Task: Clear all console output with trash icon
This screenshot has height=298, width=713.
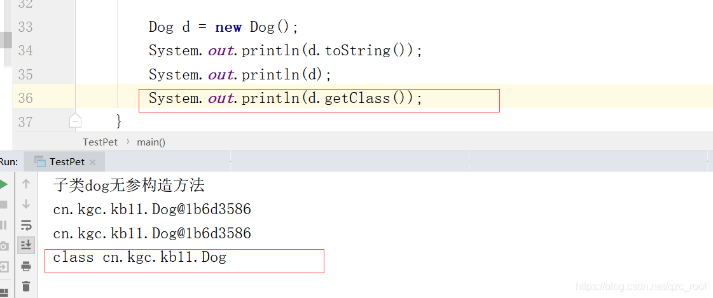Action: [x=26, y=286]
